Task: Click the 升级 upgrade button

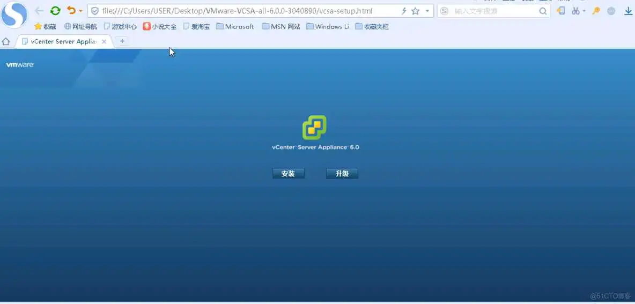Action: pyautogui.click(x=342, y=174)
